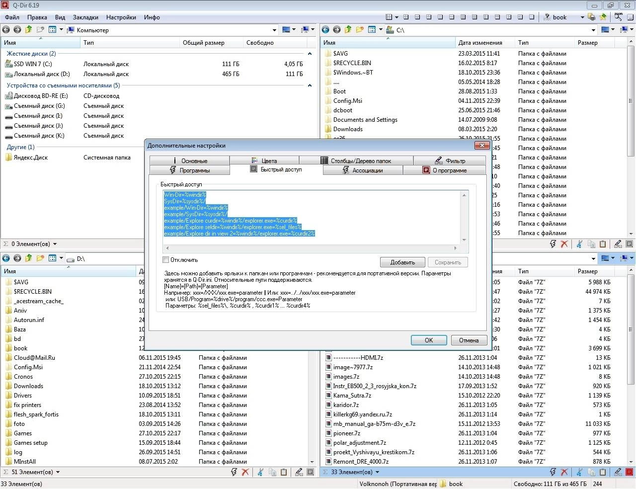Image resolution: width=636 pixels, height=489 pixels.
Task: Select fix printers folder in D:\ pane
Action: 27,405
